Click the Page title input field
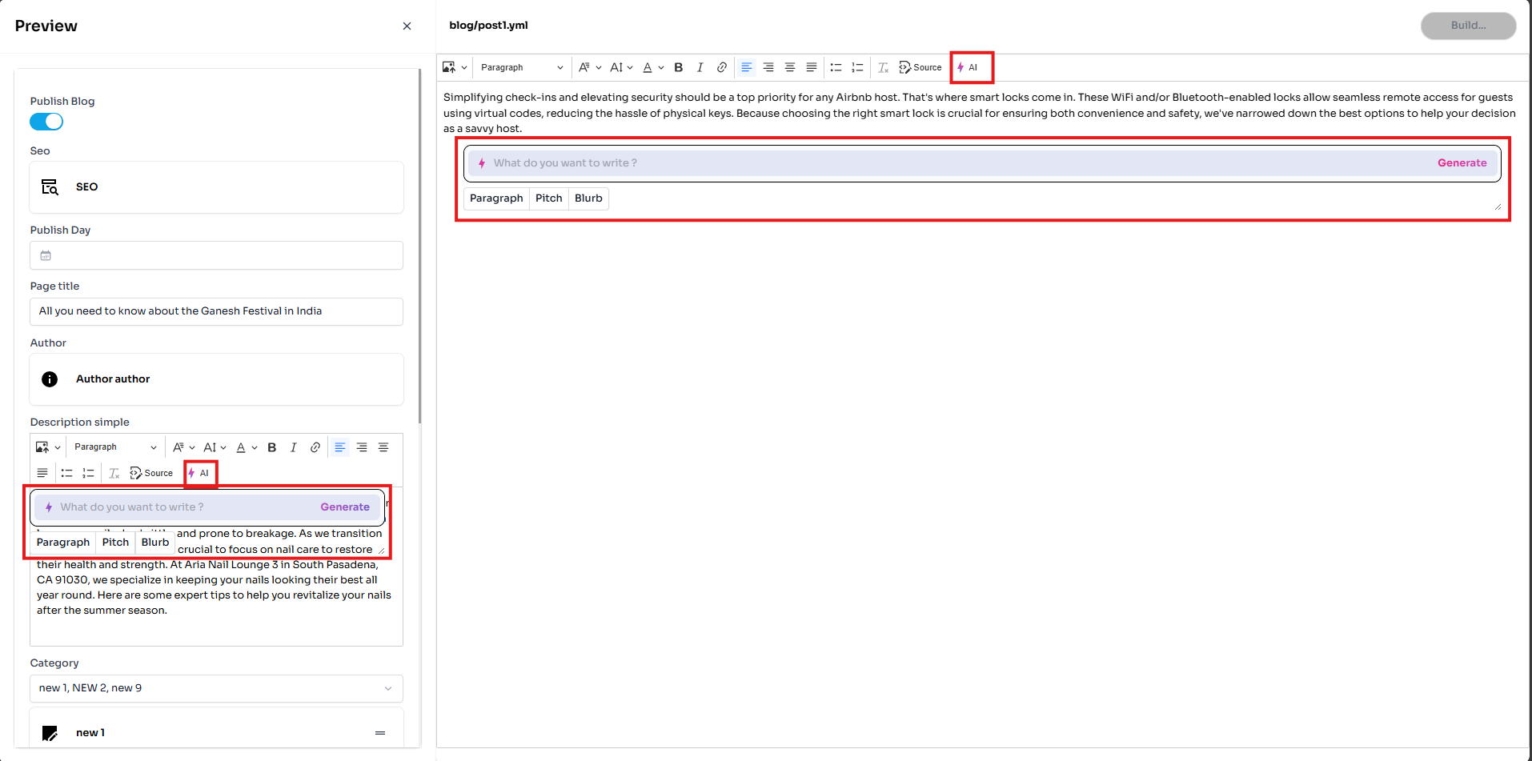The width and height of the screenshot is (1532, 761). pyautogui.click(x=216, y=311)
